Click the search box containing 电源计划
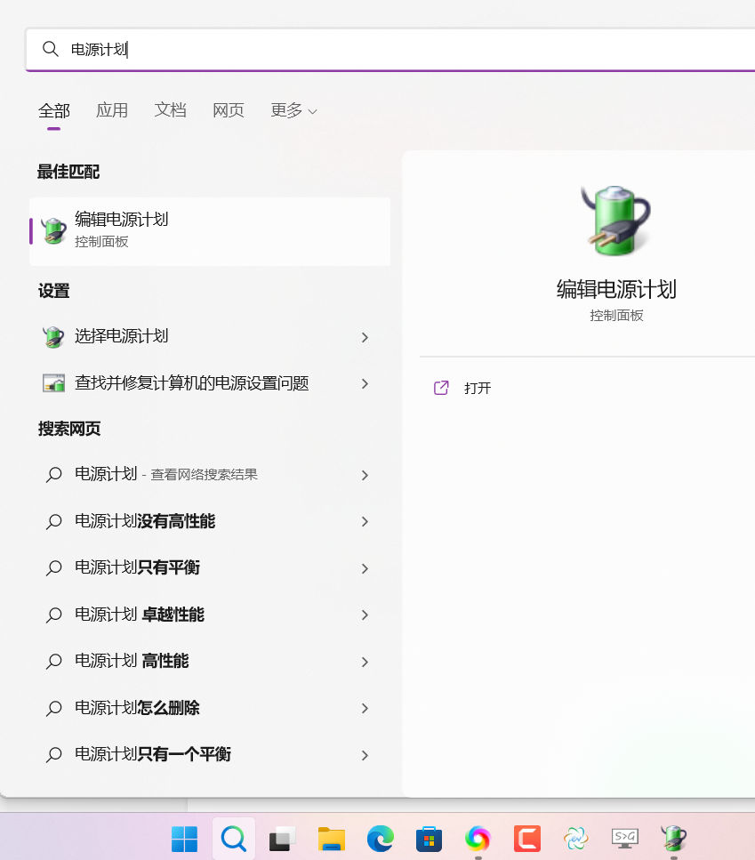755x860 pixels. 391,50
